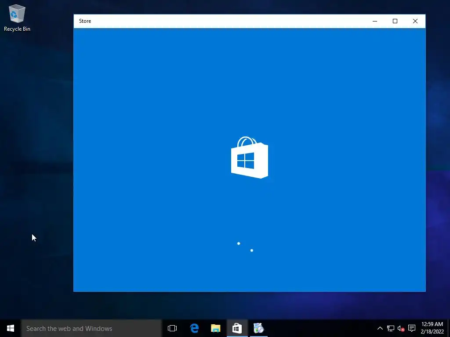Click the Store title bar text
The height and width of the screenshot is (337, 450).
[x=85, y=21]
